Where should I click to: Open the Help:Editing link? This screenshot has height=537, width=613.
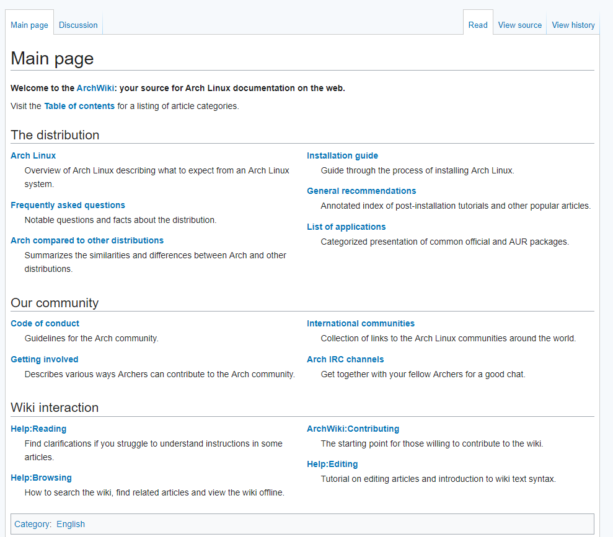tap(332, 464)
